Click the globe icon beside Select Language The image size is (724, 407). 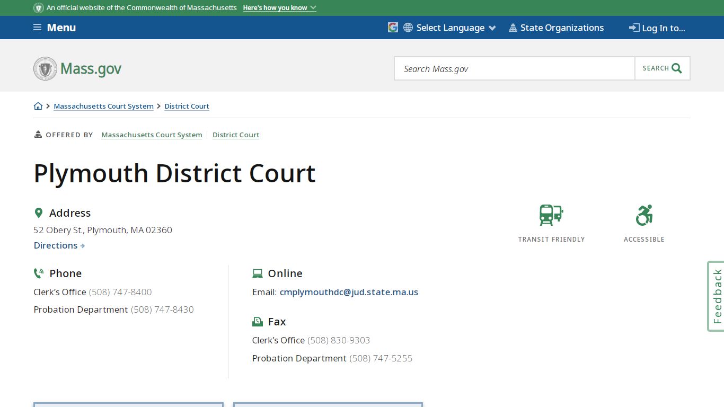coord(408,28)
